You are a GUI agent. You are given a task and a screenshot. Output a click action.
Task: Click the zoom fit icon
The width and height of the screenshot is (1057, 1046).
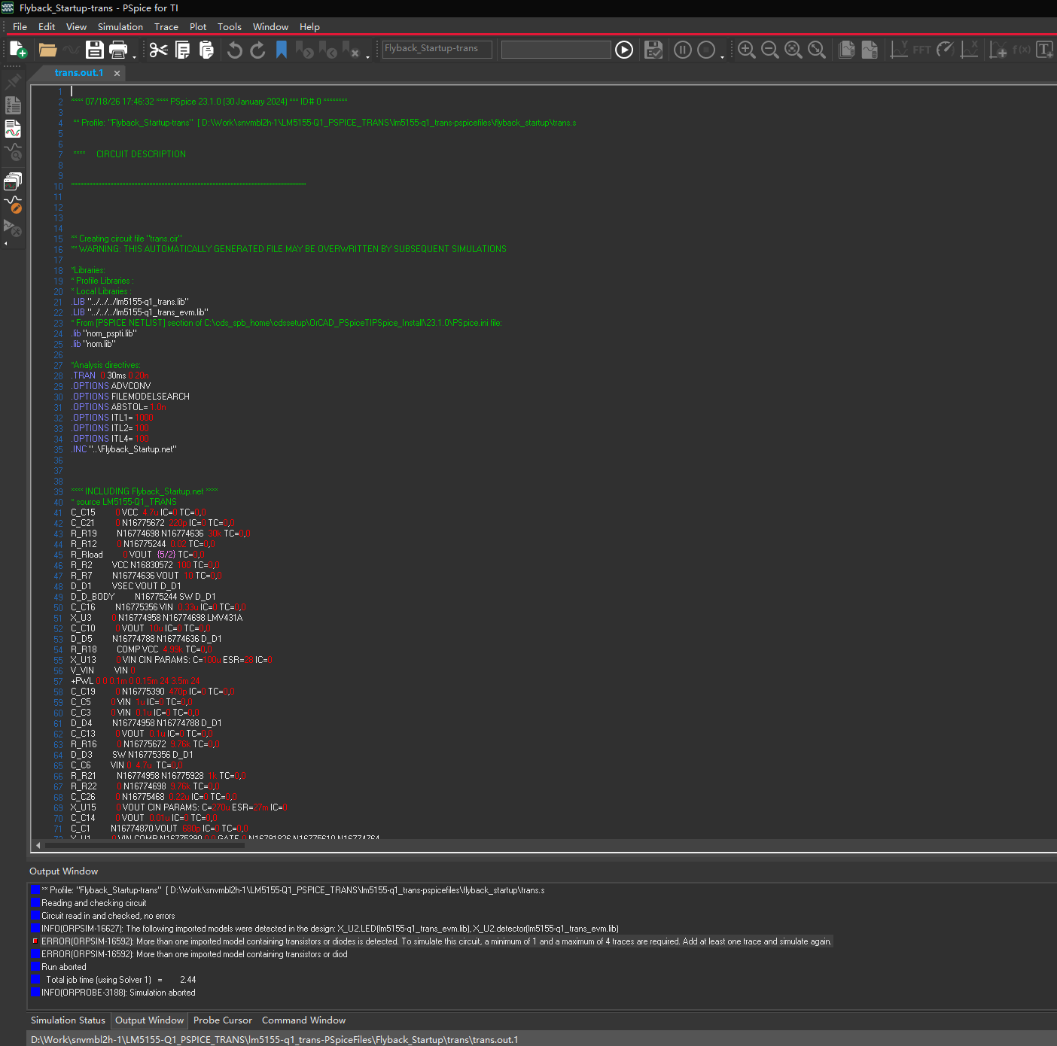816,50
